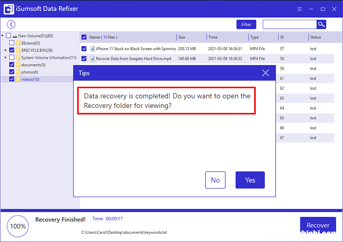Sort by the Time column header
This screenshot has width=343, height=242.
click(x=213, y=37)
